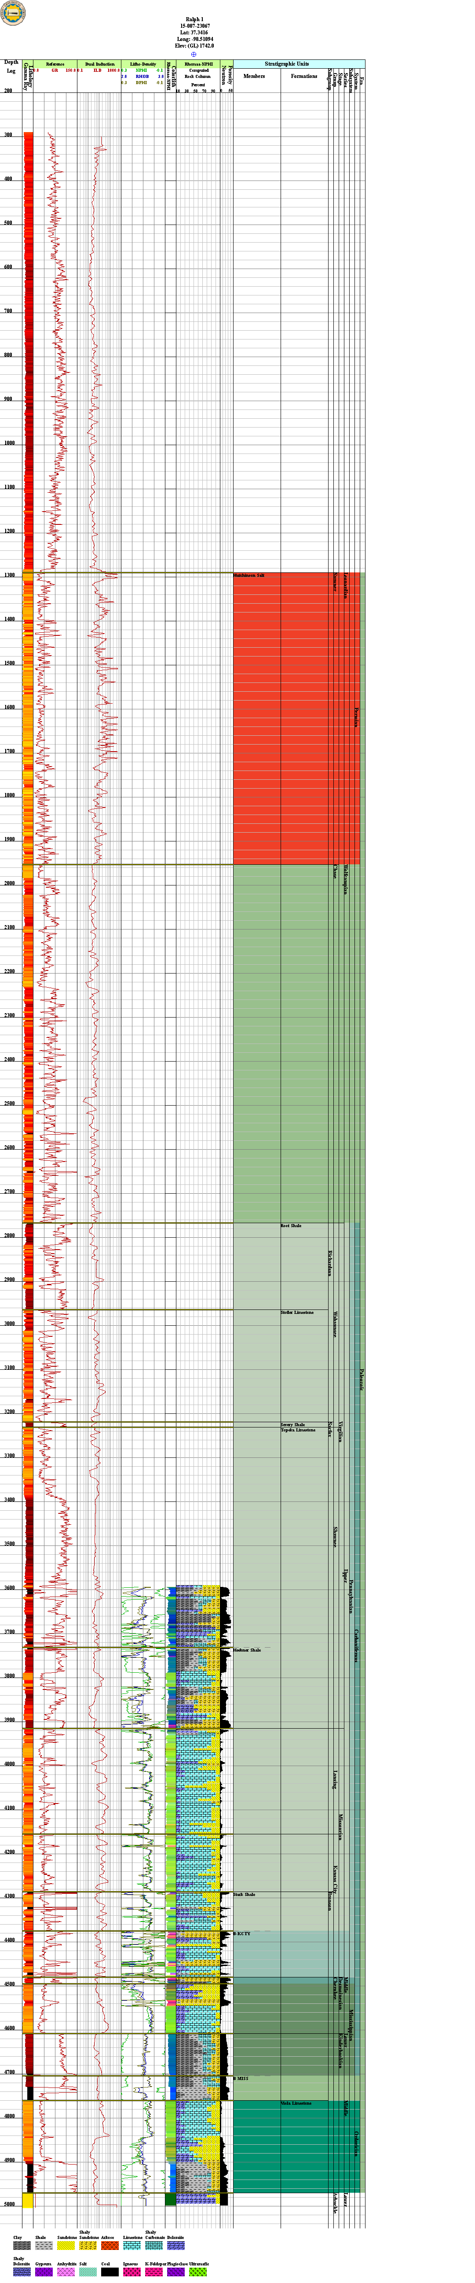
Task: Click the Litho-Density track header
Action: tap(143, 64)
